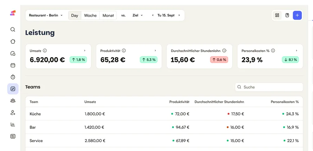Click the app logo in sidebar

[x=13, y=13]
